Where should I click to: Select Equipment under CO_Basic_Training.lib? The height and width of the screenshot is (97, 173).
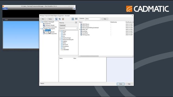(x=48, y=23)
